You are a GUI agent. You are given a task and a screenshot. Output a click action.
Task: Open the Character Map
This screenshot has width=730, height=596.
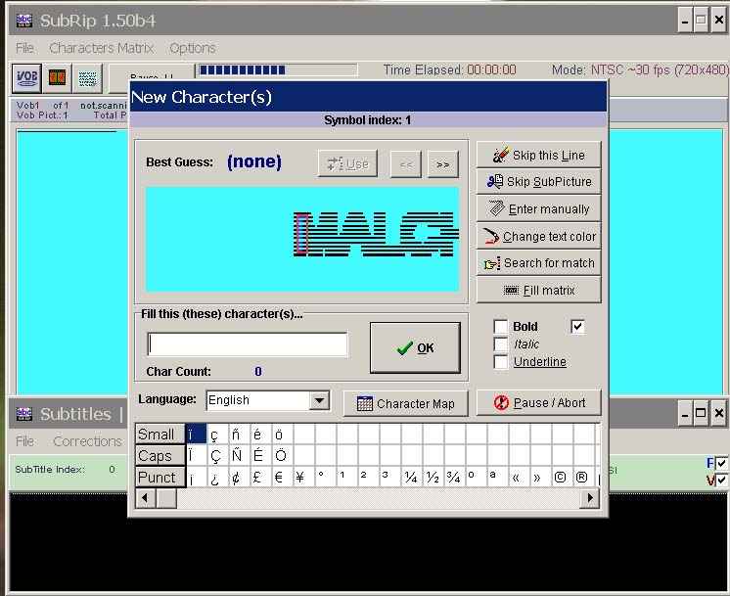(405, 403)
